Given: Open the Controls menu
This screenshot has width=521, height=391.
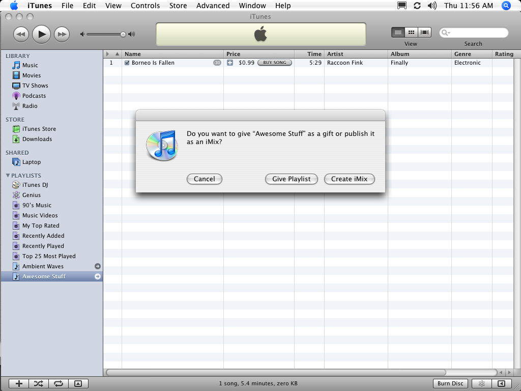Looking at the screenshot, I should [145, 6].
